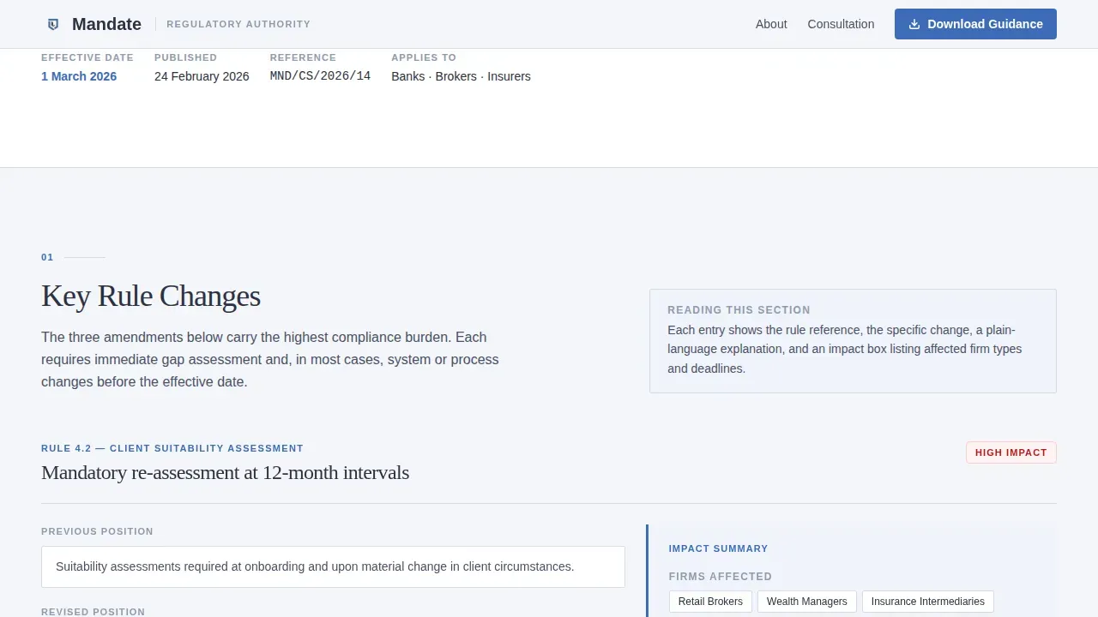The width and height of the screenshot is (1098, 617).
Task: Click the three amendments intro paragraph
Action: tap(270, 359)
